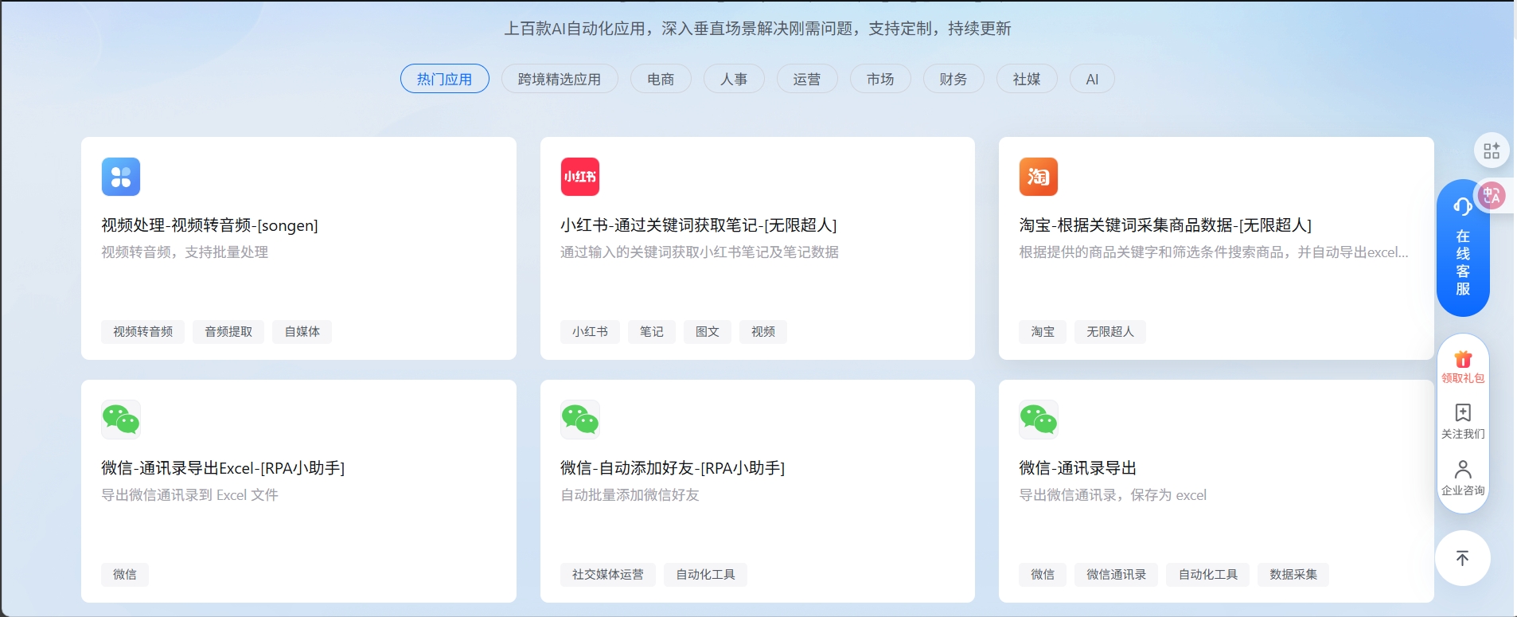This screenshot has height=617, width=1517.
Task: Click the Xiaohongshu red app icon
Action: pos(580,177)
